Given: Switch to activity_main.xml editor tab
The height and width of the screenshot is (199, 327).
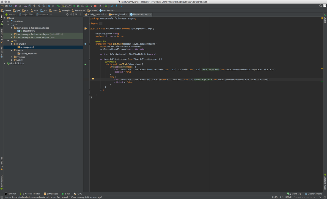Looking at the screenshot, I should [x=96, y=14].
